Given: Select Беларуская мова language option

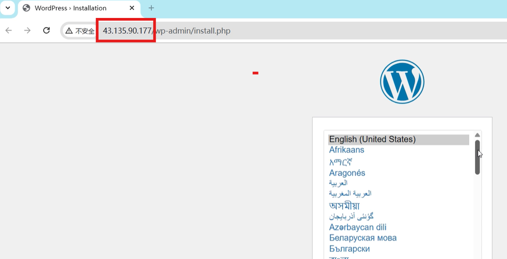Looking at the screenshot, I should (363, 238).
